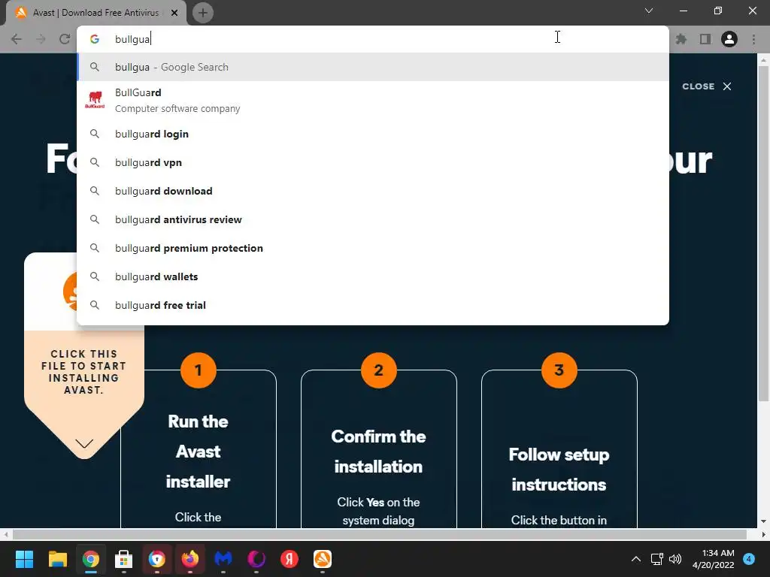Click the horizontal scrollbar thumb

(379, 534)
